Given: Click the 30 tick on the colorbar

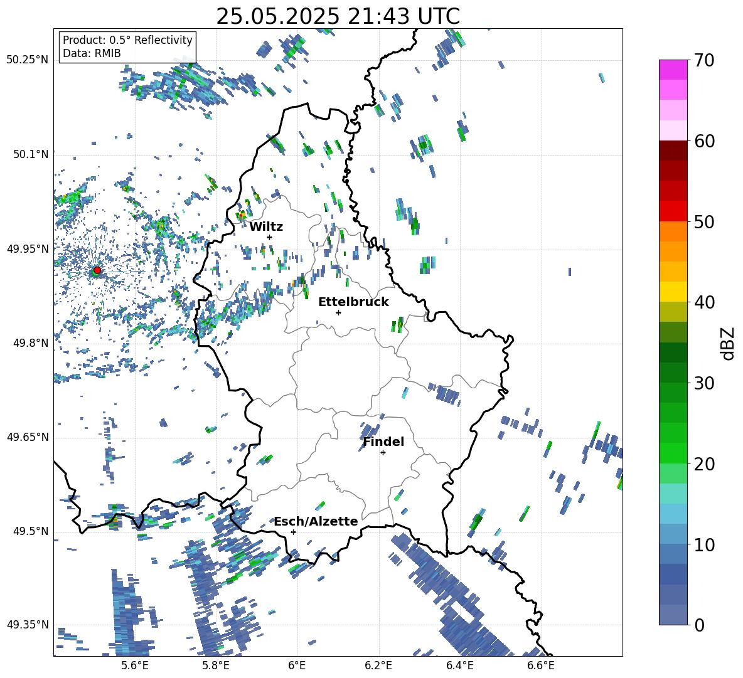Looking at the screenshot, I should click(x=704, y=383).
